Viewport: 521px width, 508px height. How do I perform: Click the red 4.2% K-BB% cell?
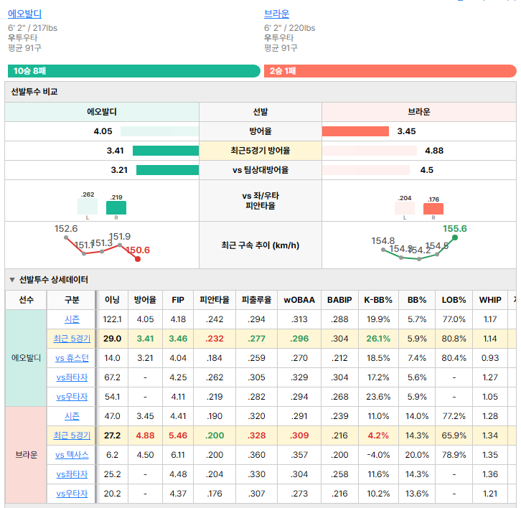[x=378, y=436]
